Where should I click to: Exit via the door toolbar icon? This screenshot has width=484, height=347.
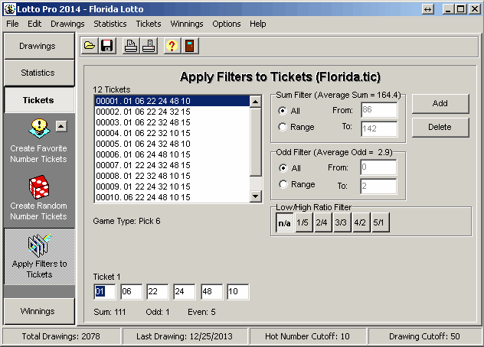click(190, 46)
